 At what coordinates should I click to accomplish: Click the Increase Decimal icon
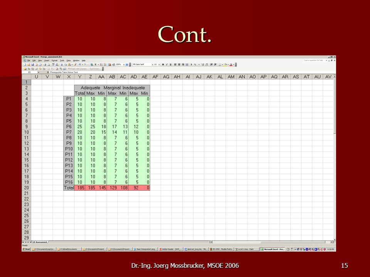coord(203,65)
